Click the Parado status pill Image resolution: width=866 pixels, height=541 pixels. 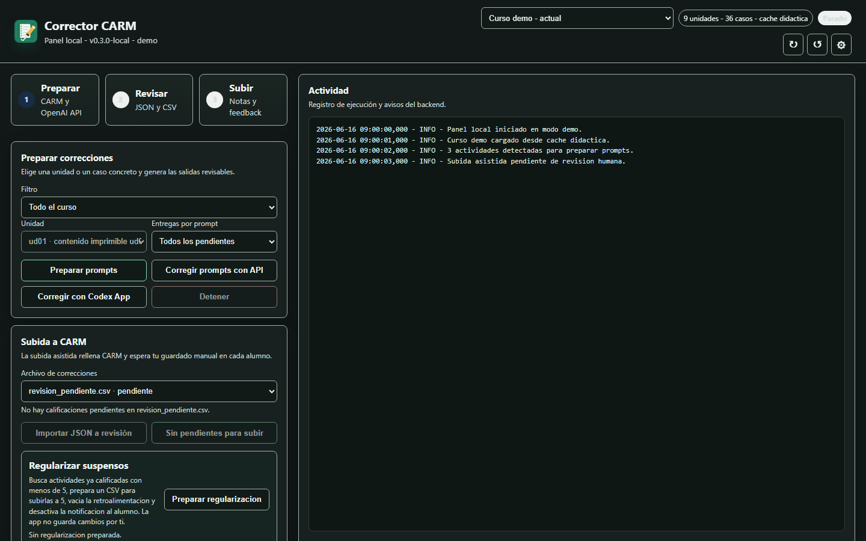[835, 19]
